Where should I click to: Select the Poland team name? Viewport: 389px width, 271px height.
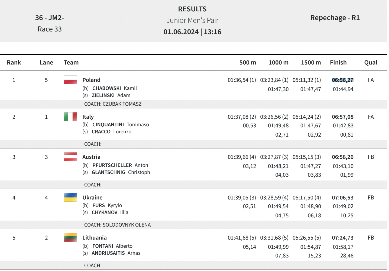point(91,80)
